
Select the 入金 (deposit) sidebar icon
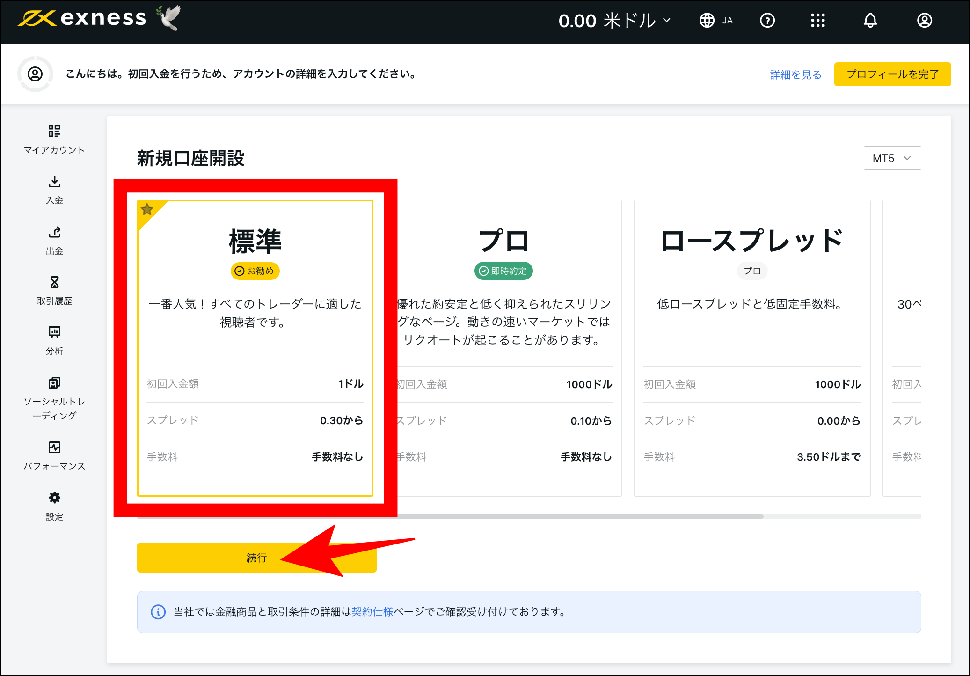(54, 190)
